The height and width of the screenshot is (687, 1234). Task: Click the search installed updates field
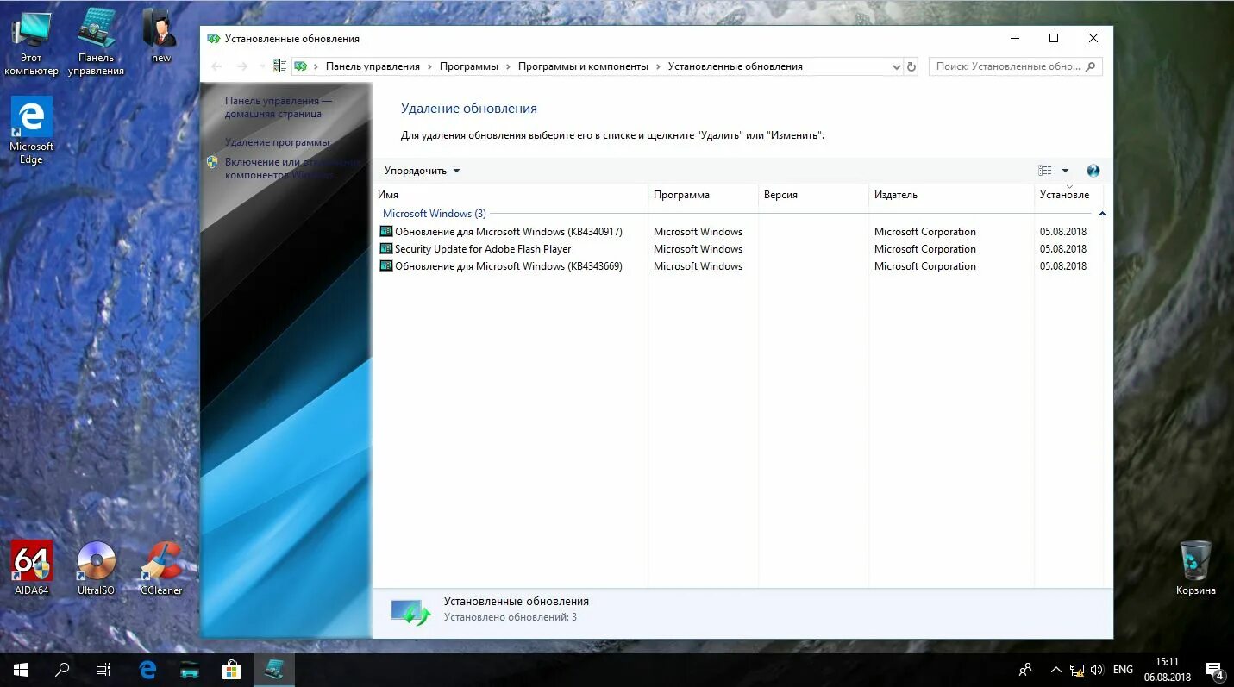(1015, 66)
